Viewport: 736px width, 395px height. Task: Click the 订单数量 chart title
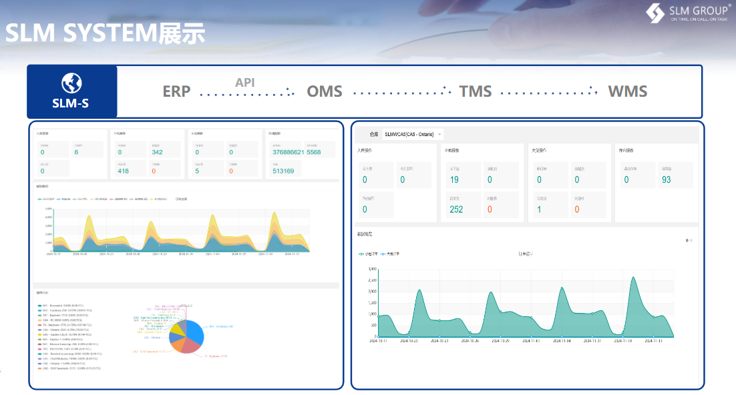(526, 254)
